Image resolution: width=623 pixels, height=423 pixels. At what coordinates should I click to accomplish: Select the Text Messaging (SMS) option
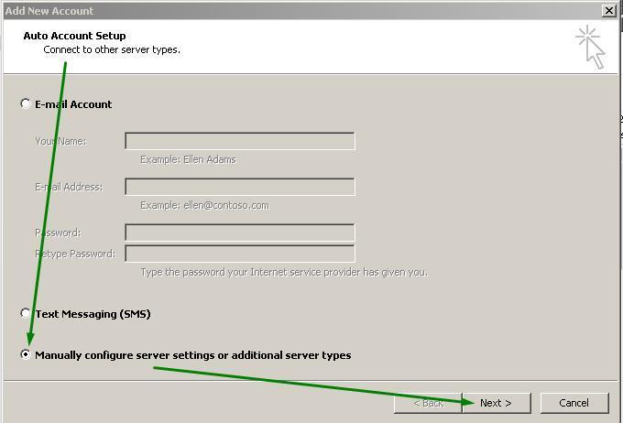click(26, 313)
